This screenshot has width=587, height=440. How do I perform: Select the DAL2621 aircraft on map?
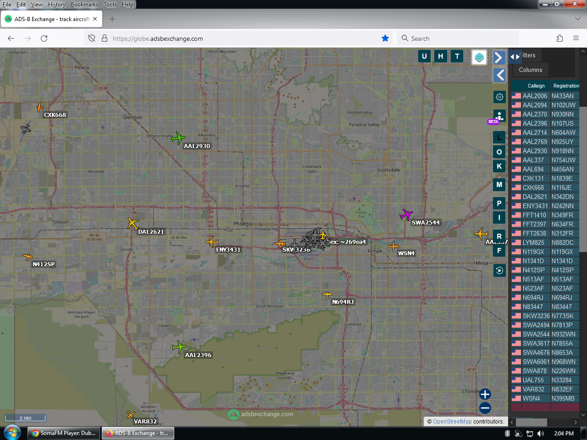click(133, 223)
